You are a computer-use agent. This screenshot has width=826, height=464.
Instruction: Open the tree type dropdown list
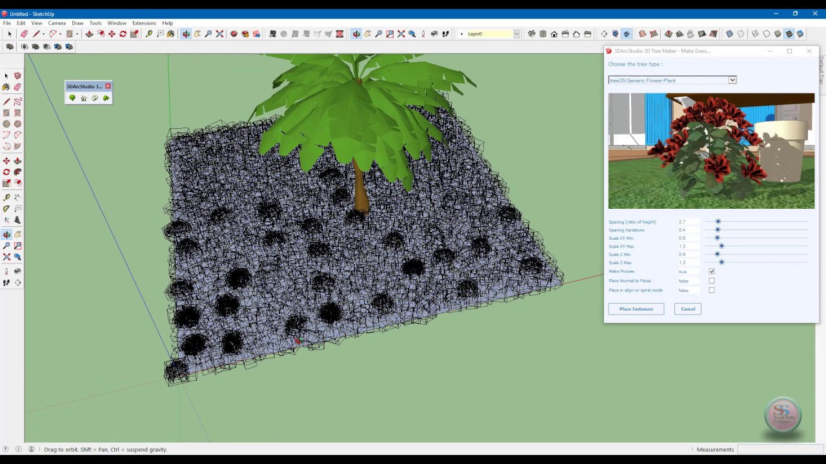(x=732, y=80)
